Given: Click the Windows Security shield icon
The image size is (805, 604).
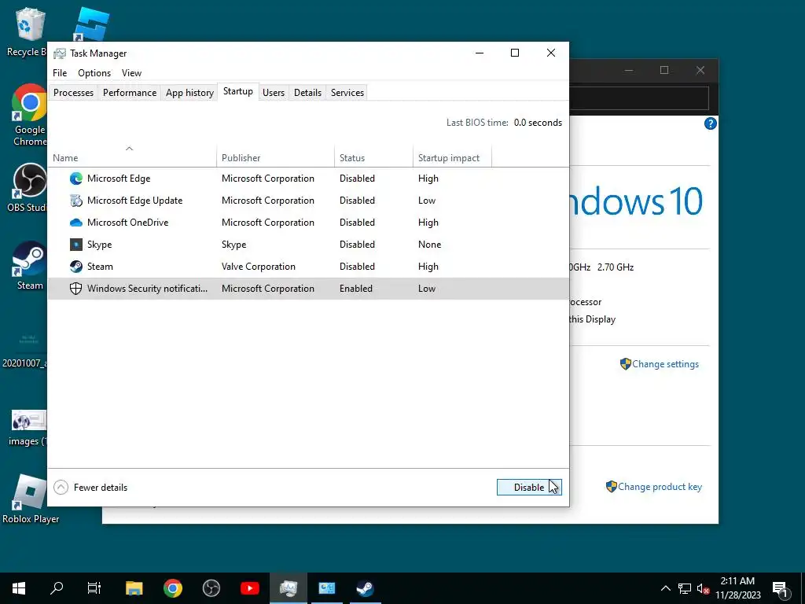Looking at the screenshot, I should (x=76, y=289).
